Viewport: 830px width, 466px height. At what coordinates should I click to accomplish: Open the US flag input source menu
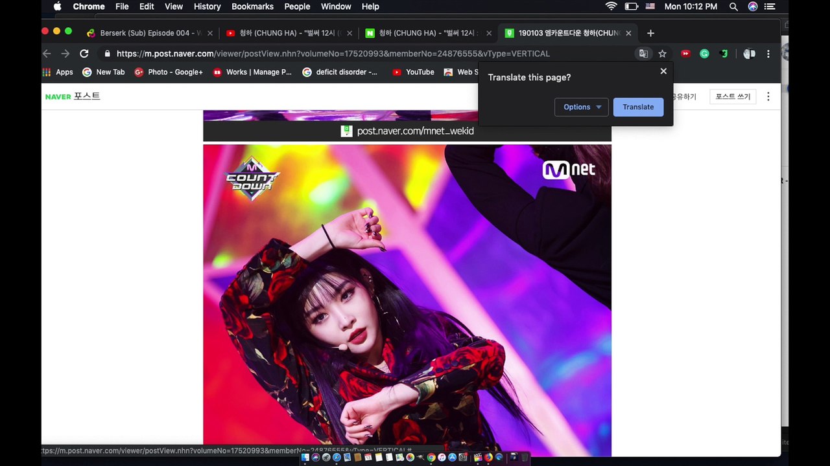coord(650,6)
